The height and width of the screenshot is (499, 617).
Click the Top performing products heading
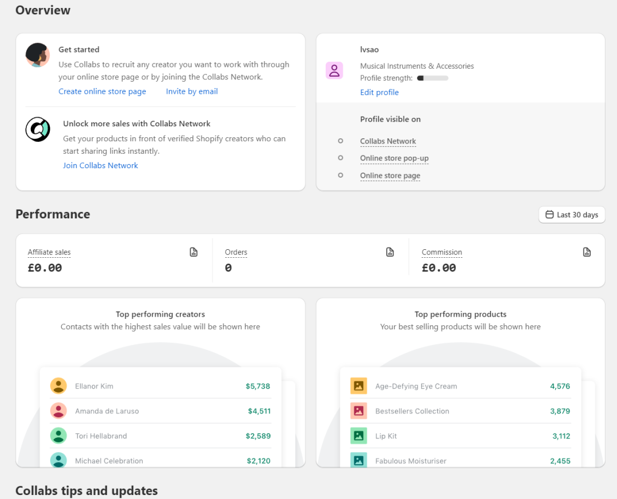point(460,314)
